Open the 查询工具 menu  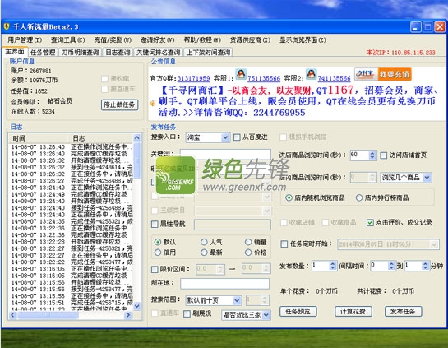[68, 40]
